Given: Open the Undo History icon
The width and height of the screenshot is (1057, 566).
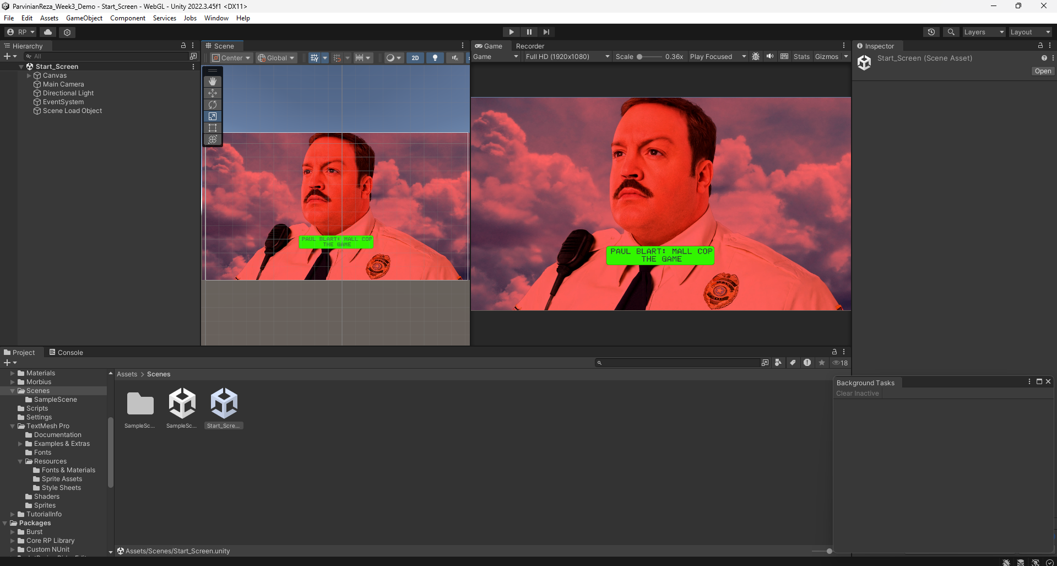Looking at the screenshot, I should click(x=931, y=32).
